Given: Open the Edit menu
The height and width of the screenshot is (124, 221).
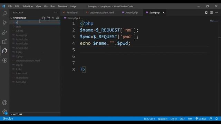Looking at the screenshot, I should [x=17, y=6].
